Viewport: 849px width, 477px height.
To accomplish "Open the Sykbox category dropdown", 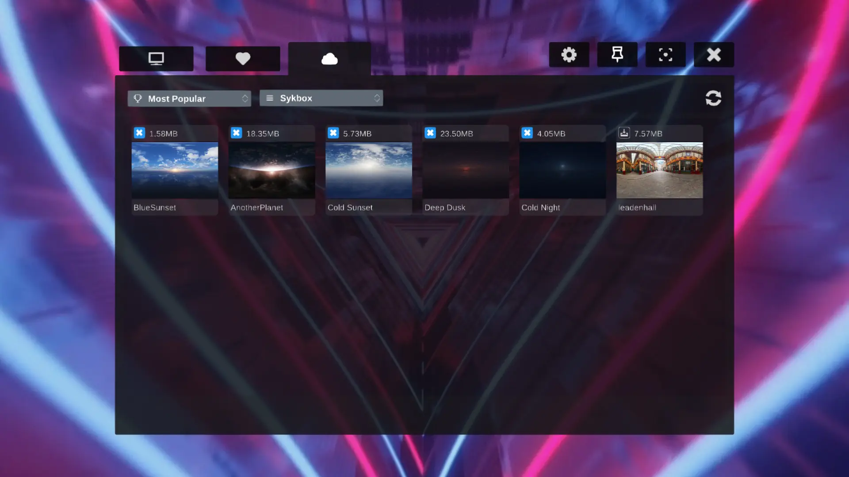I will pos(321,98).
